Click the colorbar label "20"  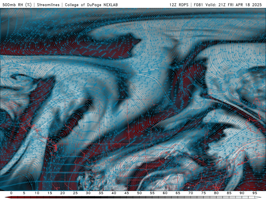(63, 193)
